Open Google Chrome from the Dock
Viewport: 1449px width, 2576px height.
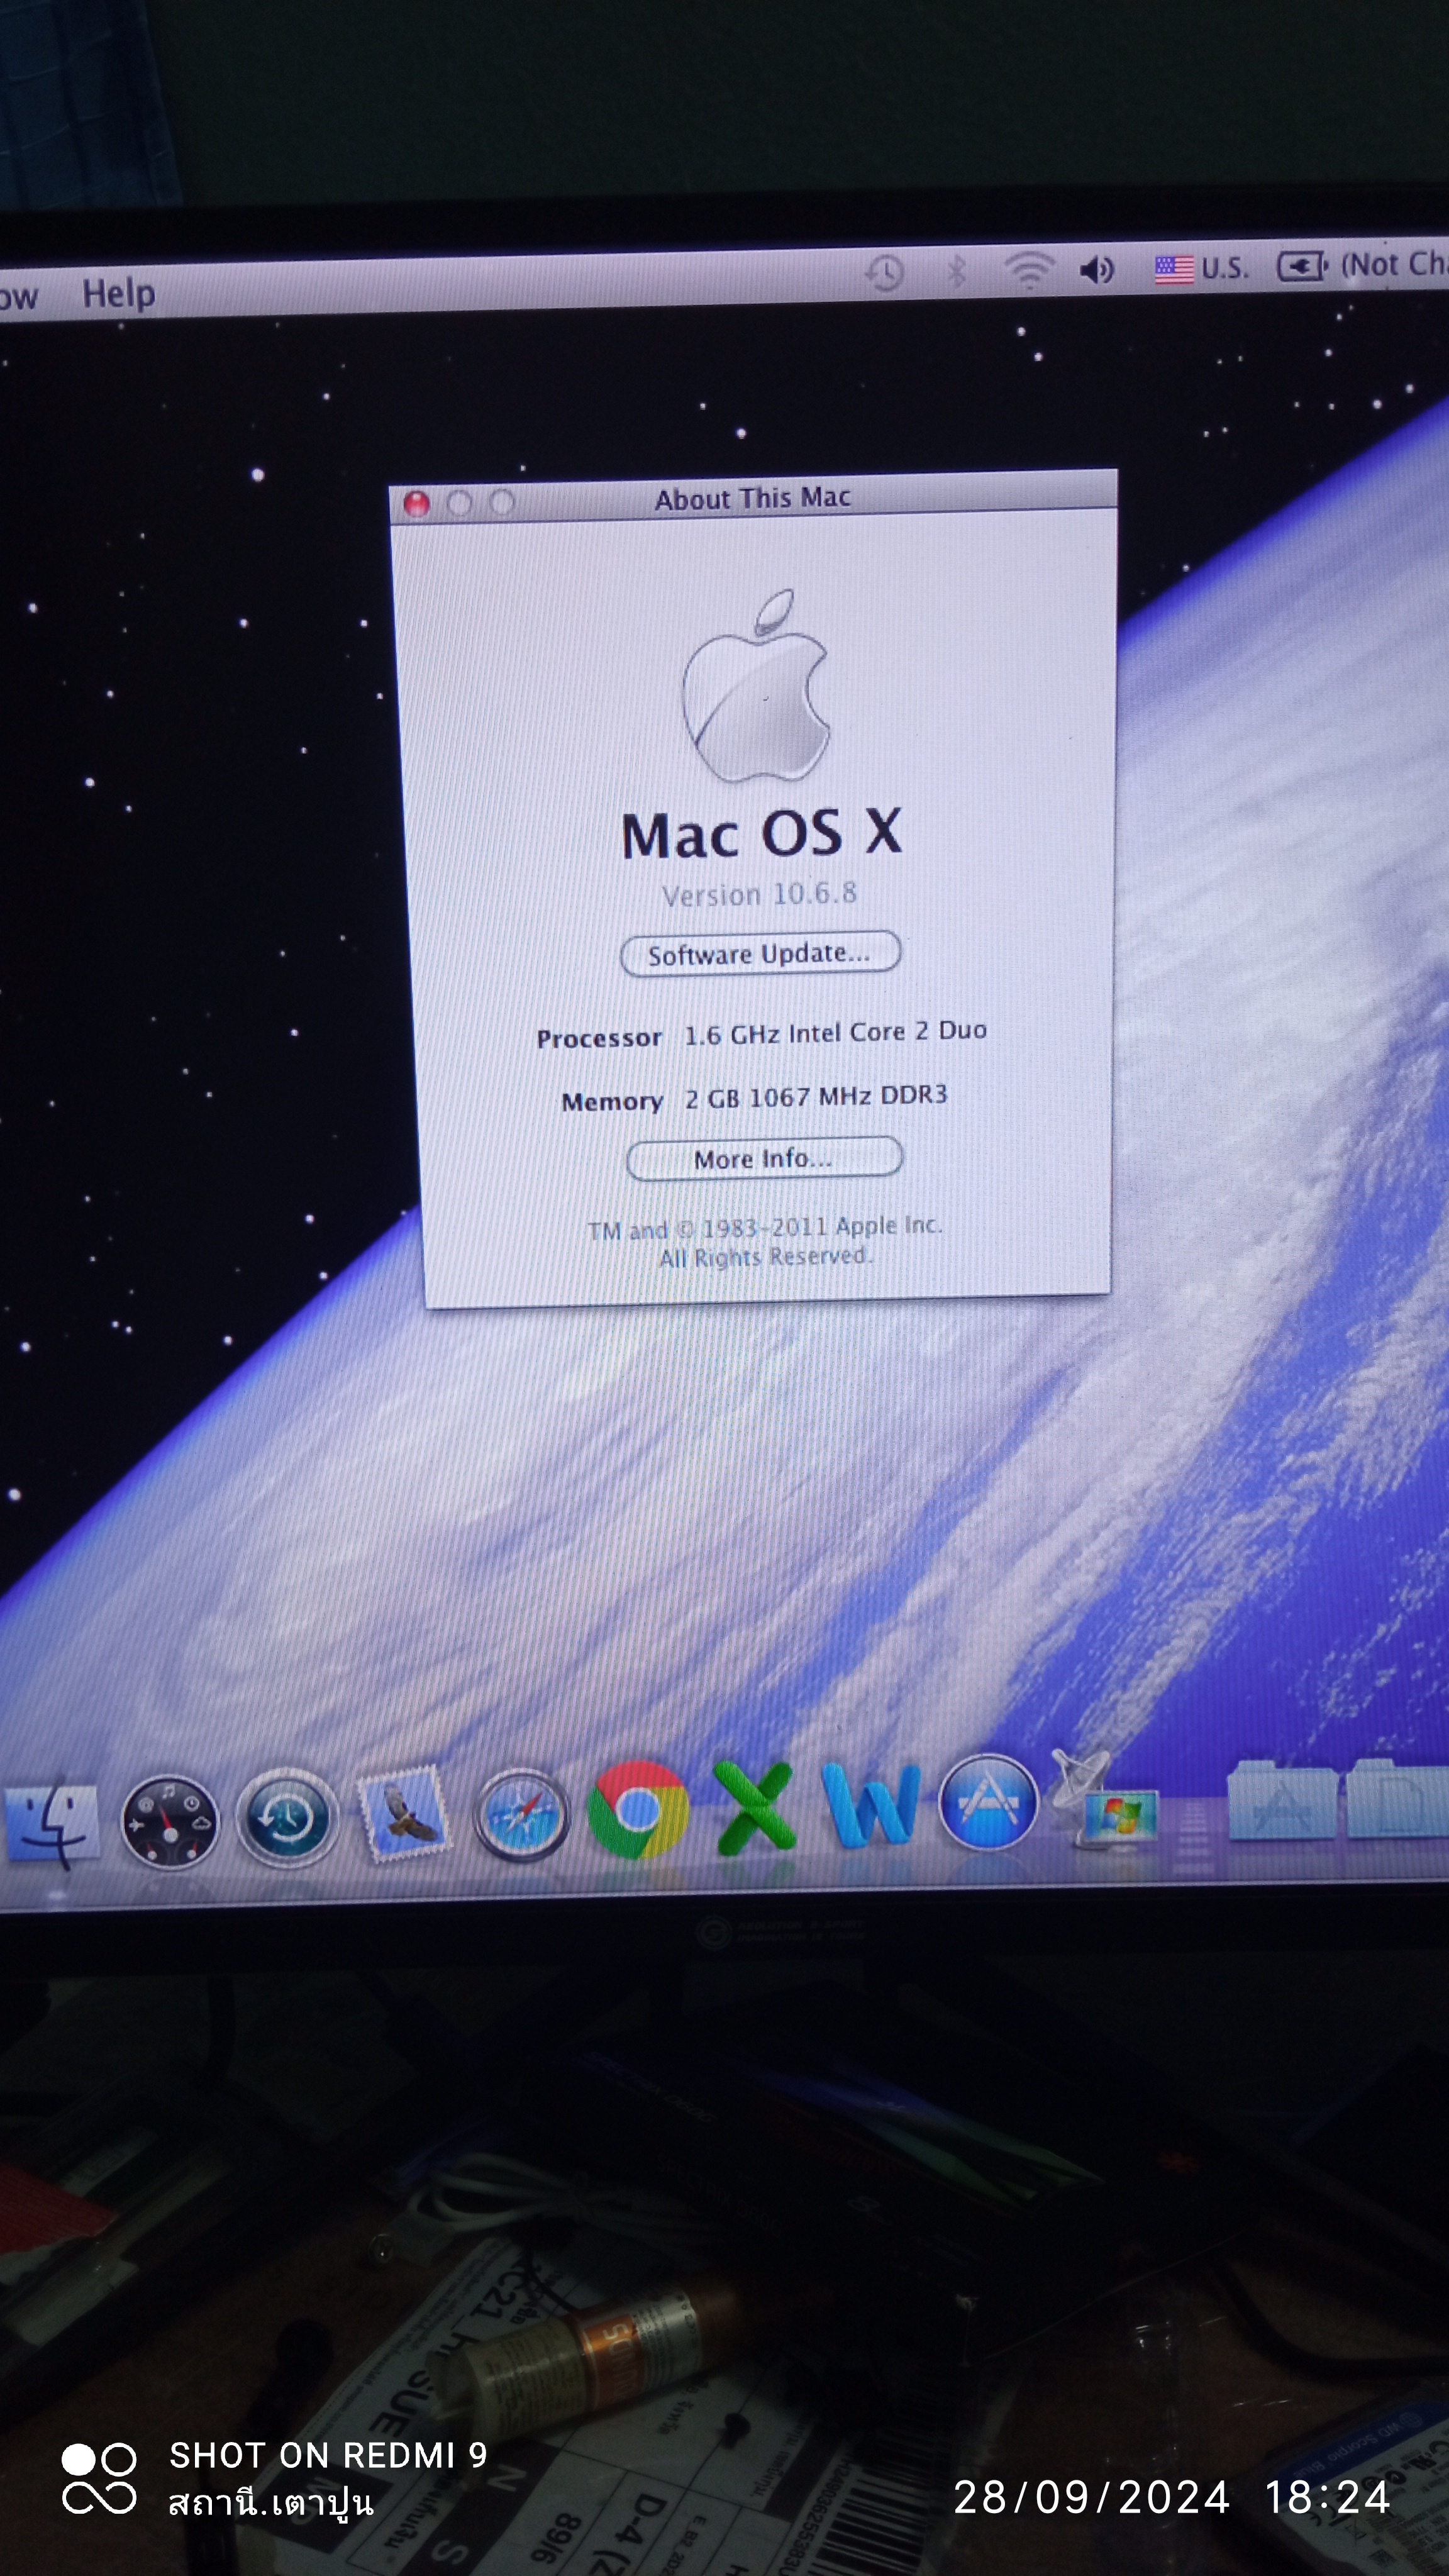(x=638, y=1810)
